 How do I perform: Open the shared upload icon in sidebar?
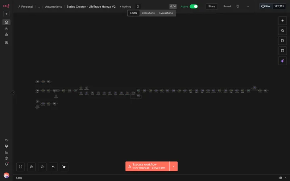coord(6,34)
